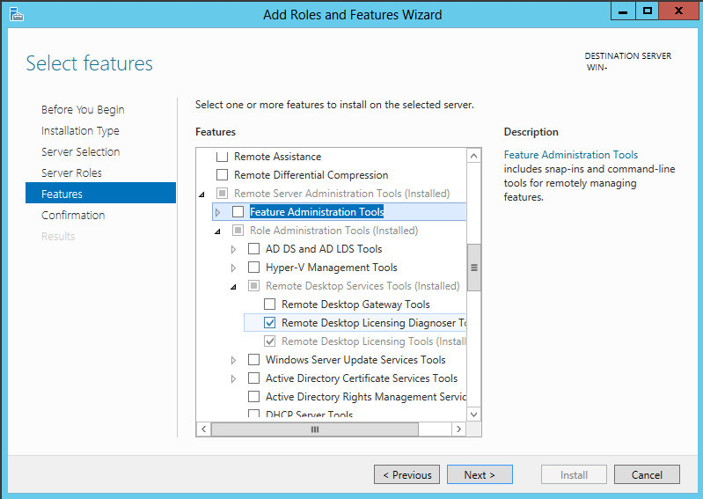Viewport: 703px width, 499px height.
Task: Collapse Remote Desktop Services Tools node
Action: click(x=233, y=287)
